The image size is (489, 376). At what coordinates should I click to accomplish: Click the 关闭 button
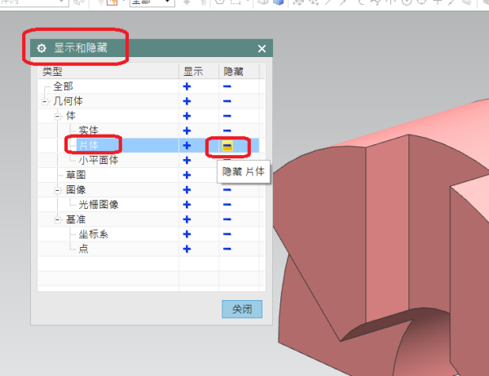242,309
